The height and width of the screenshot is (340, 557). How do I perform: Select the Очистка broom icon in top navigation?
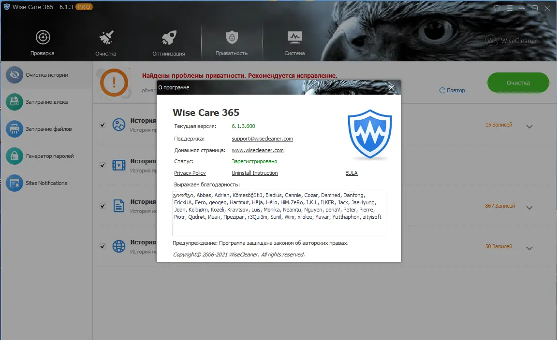point(105,37)
